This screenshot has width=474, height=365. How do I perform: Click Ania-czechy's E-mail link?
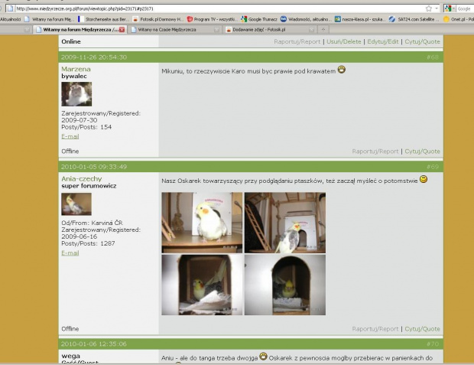point(70,253)
